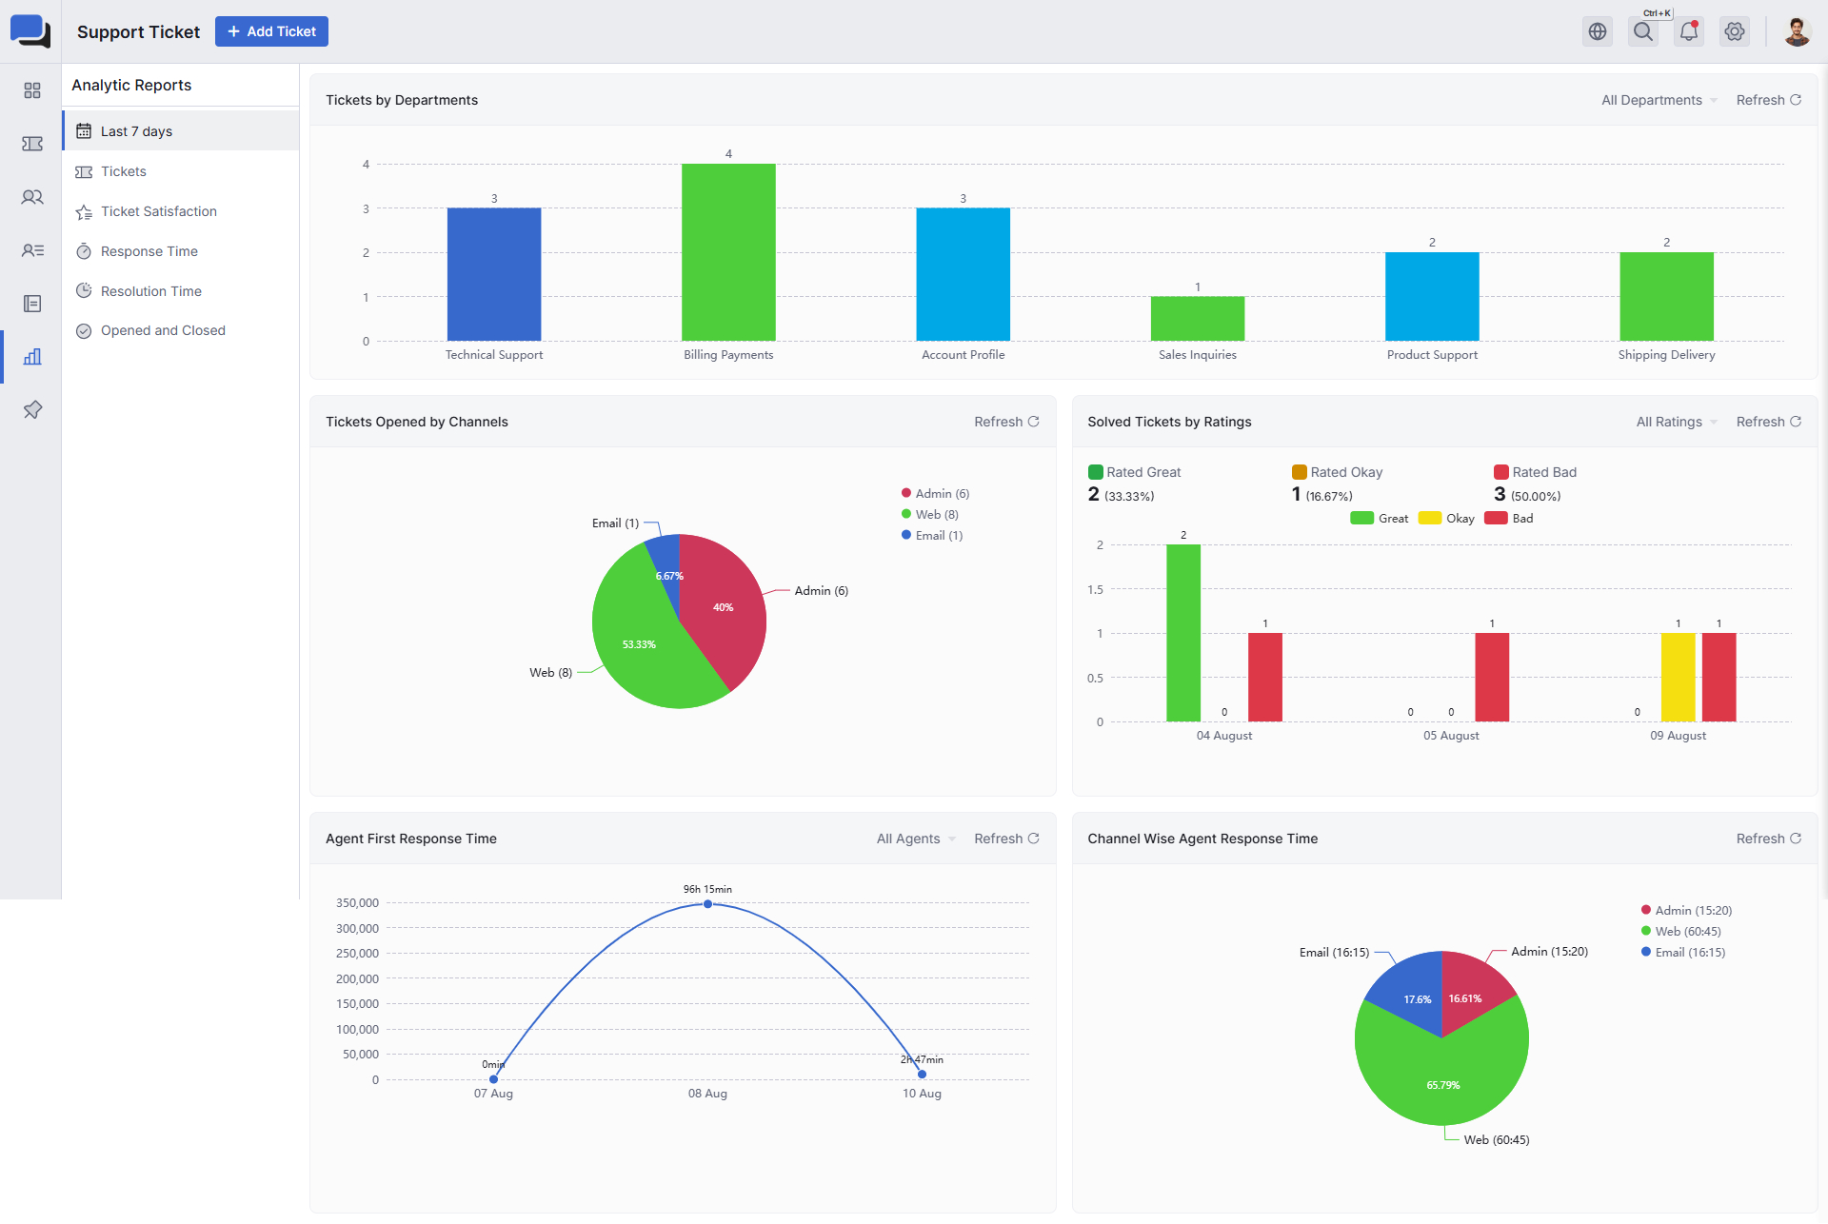Image resolution: width=1828 pixels, height=1224 pixels.
Task: Open tickets icon in left sidebar
Action: (32, 144)
